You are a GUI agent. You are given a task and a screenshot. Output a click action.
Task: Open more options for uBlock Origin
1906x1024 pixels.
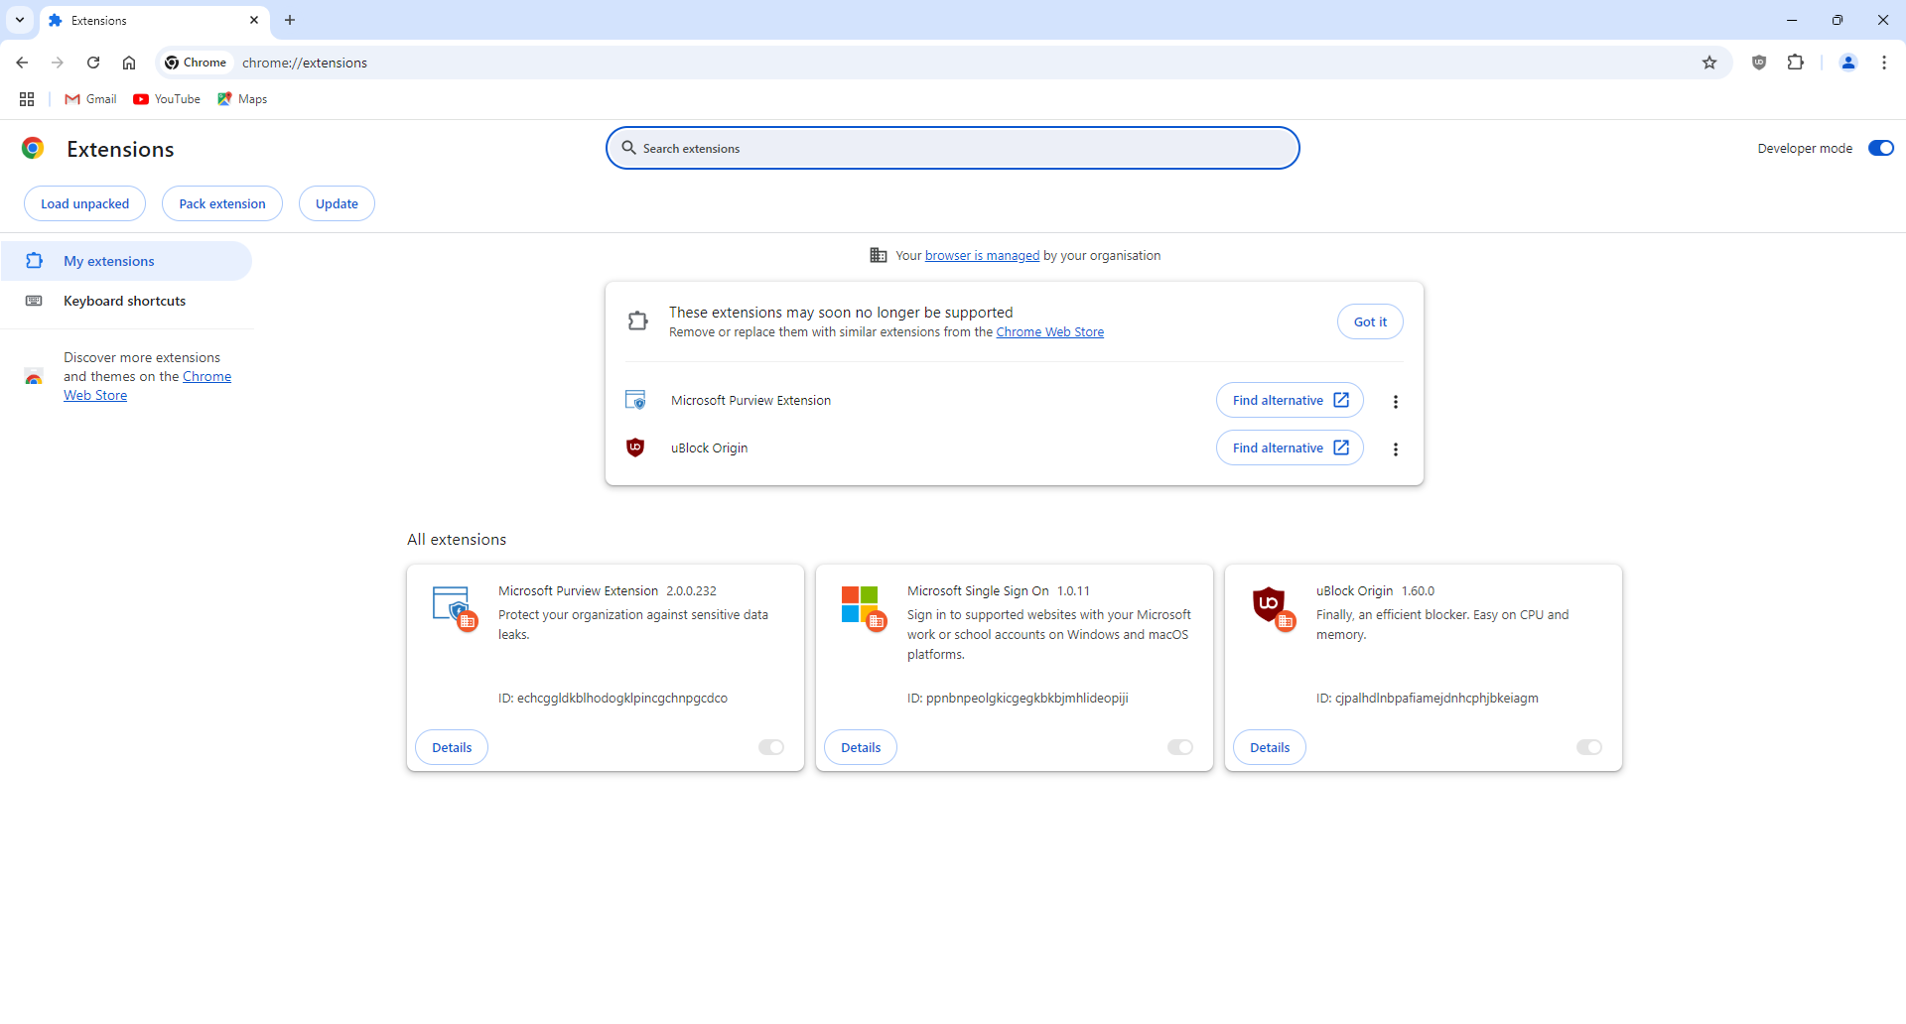click(1395, 448)
